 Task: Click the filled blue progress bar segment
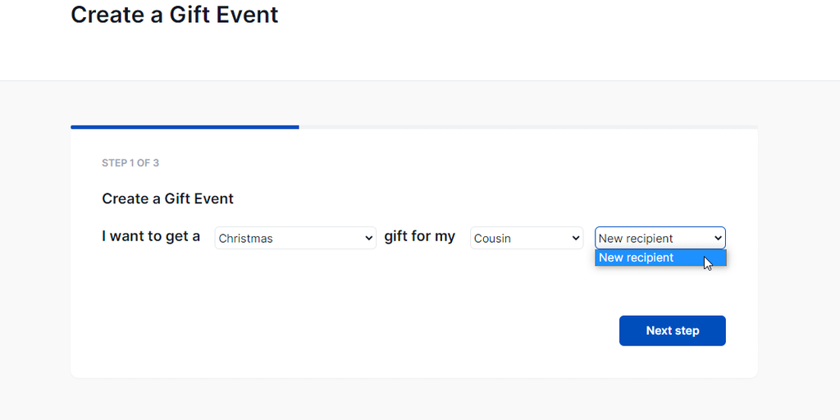(185, 127)
